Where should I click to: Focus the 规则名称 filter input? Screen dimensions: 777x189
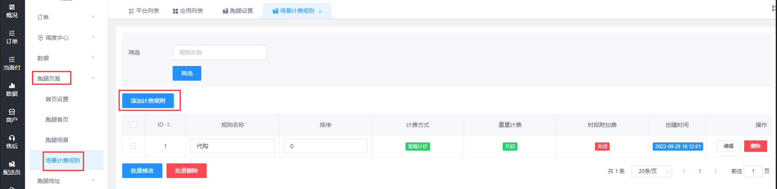point(219,52)
